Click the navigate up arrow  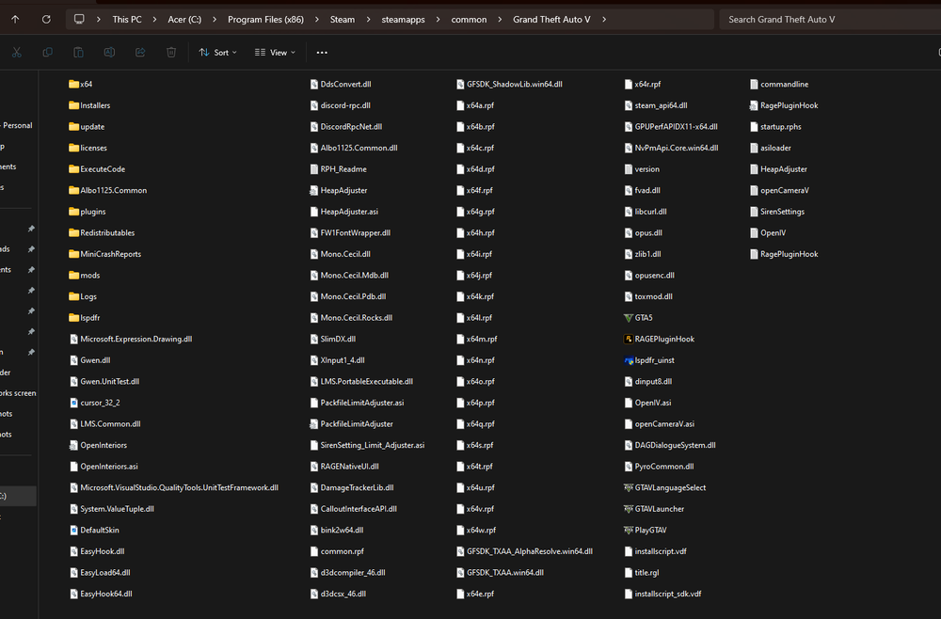(15, 18)
